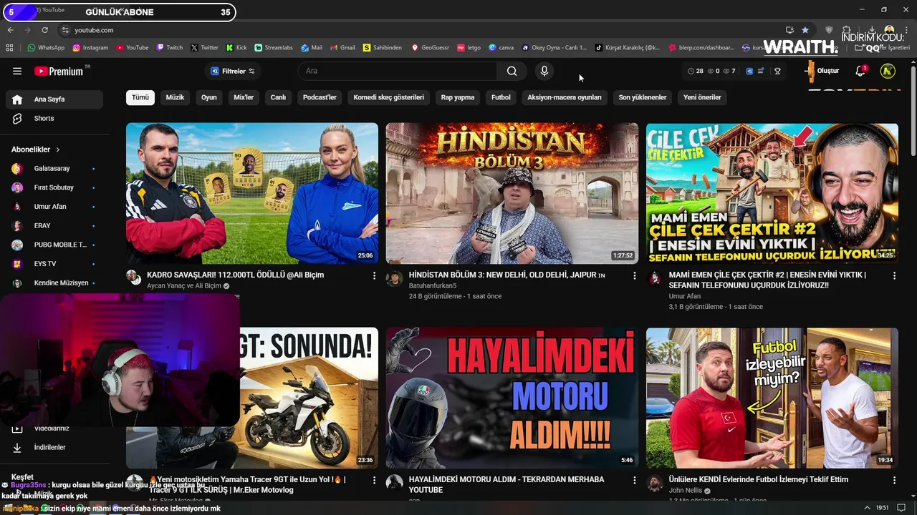Click the Oluştur create button
This screenshot has height=515, width=917.
tap(822, 71)
